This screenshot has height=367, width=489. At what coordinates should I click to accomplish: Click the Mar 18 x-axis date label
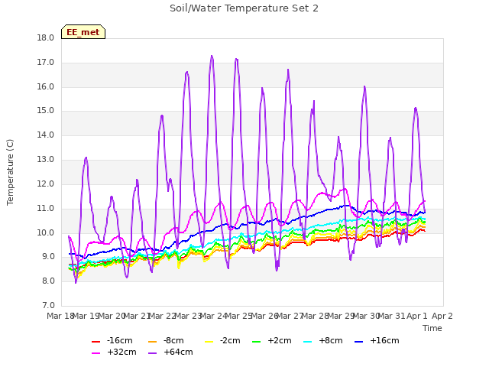click(x=60, y=316)
